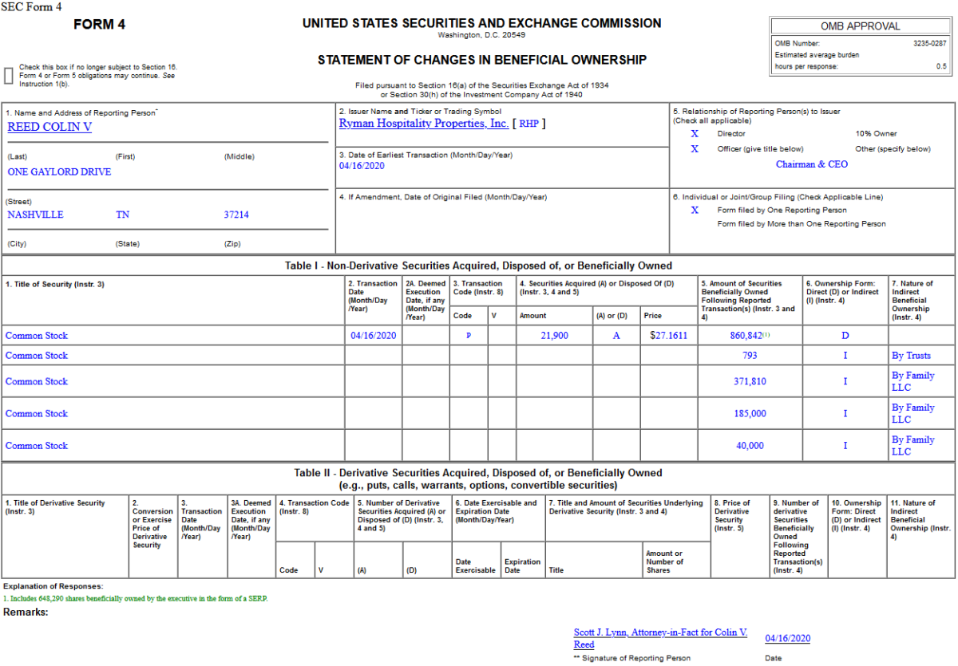
Task: Click the X mark beside Director
Action: (695, 134)
